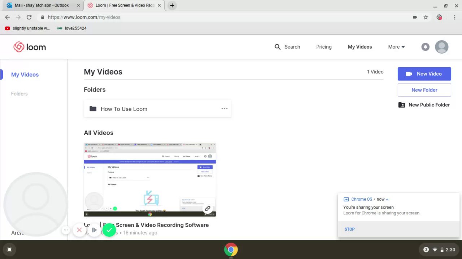Open Search in Loom header

click(287, 47)
